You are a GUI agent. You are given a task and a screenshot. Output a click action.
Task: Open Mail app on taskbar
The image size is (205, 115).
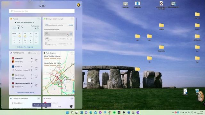pyautogui.click(x=95, y=112)
